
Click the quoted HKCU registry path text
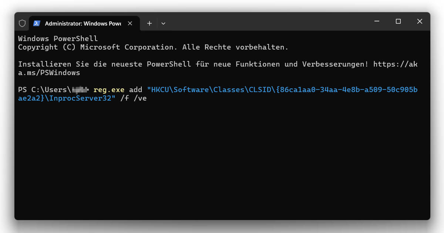click(259, 89)
